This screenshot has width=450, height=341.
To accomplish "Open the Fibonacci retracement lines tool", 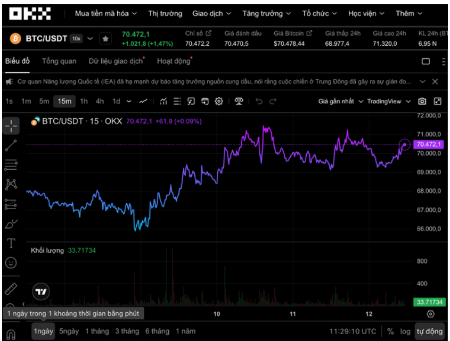I will tap(11, 165).
